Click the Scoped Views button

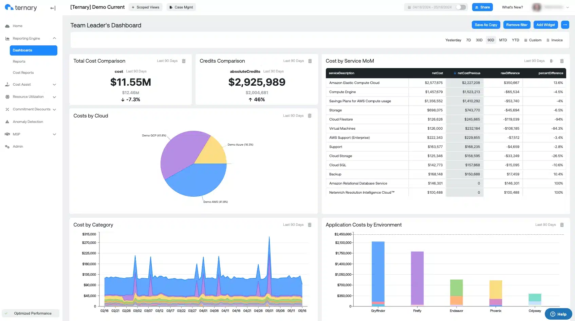pyautogui.click(x=145, y=7)
